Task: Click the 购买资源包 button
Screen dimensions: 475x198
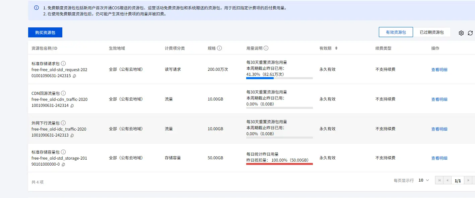Action: [x=45, y=32]
